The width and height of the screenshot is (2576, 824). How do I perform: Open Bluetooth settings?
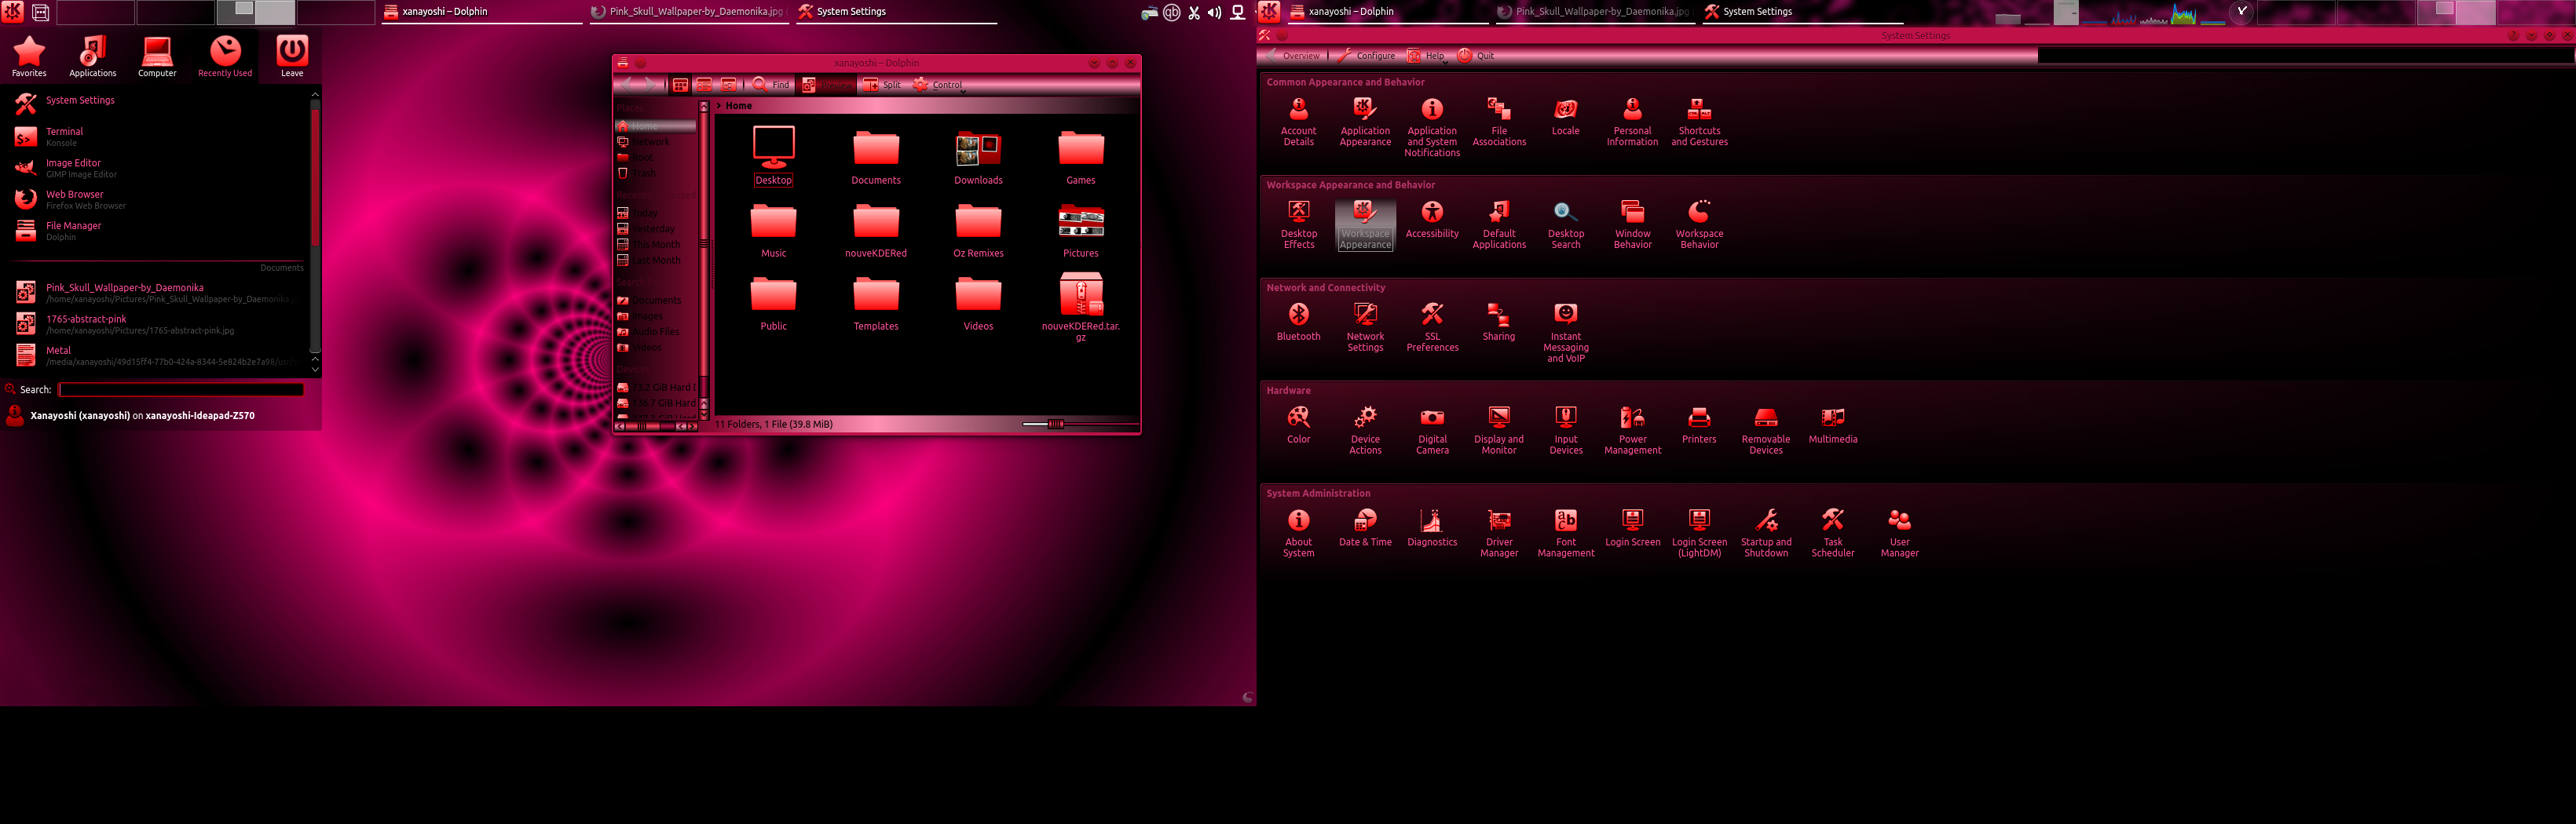[x=1298, y=323]
